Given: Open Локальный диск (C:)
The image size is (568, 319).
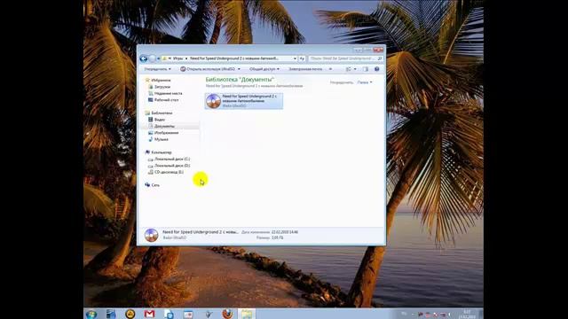Looking at the screenshot, I should (171, 159).
